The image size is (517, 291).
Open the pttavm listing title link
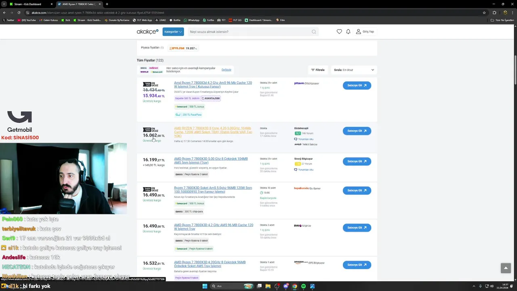coord(213,84)
